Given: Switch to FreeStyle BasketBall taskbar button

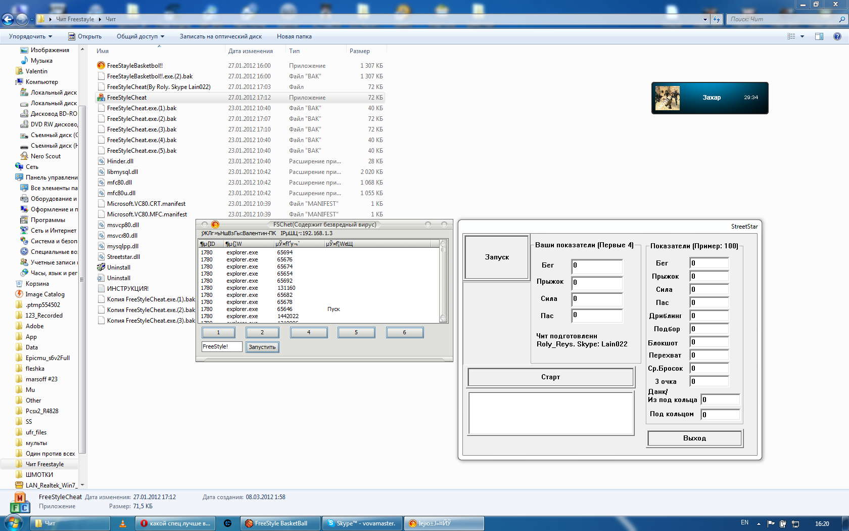Looking at the screenshot, I should pos(280,523).
